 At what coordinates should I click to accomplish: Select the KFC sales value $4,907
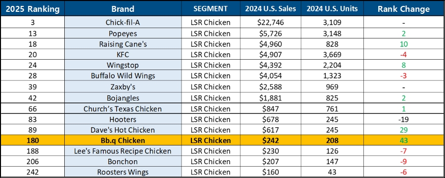point(270,55)
